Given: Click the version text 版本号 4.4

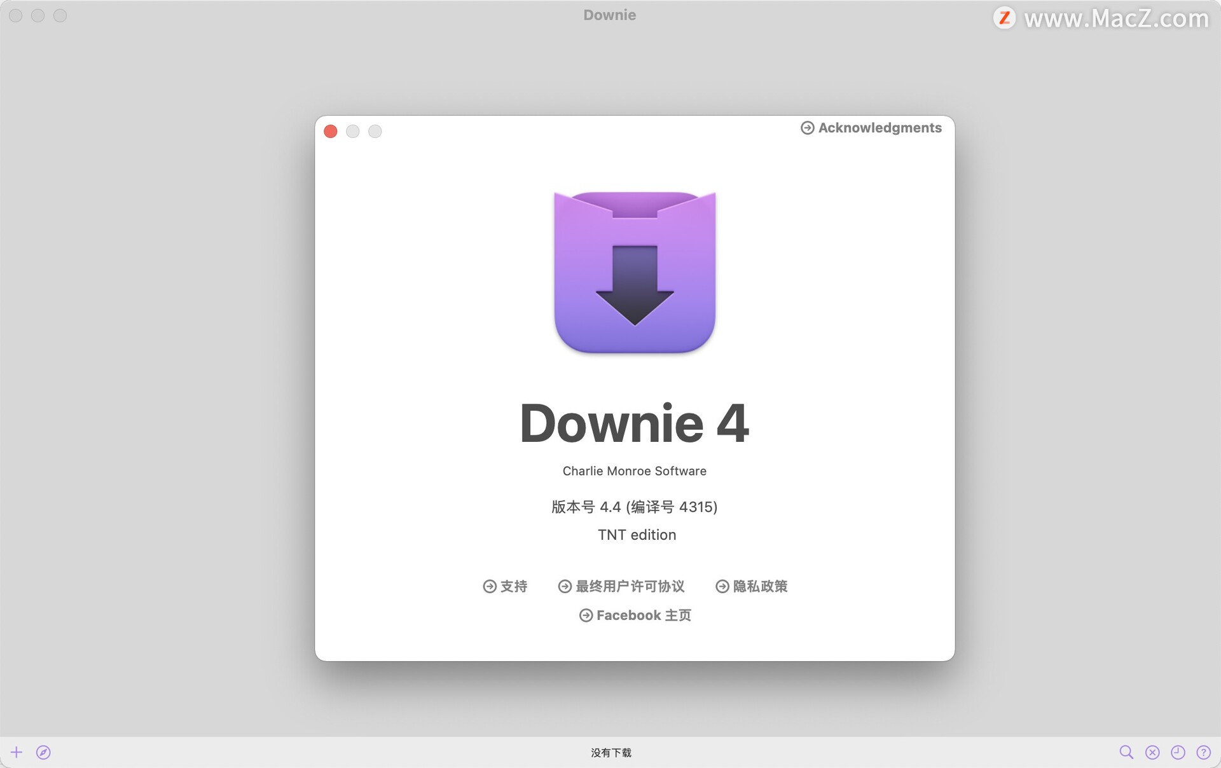Looking at the screenshot, I should point(635,507).
